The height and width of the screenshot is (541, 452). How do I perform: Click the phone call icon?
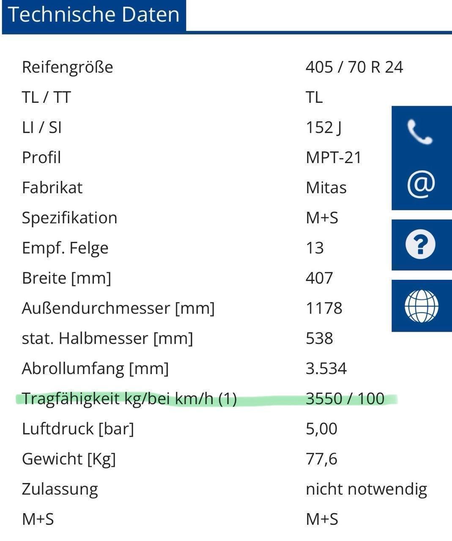[x=420, y=132]
